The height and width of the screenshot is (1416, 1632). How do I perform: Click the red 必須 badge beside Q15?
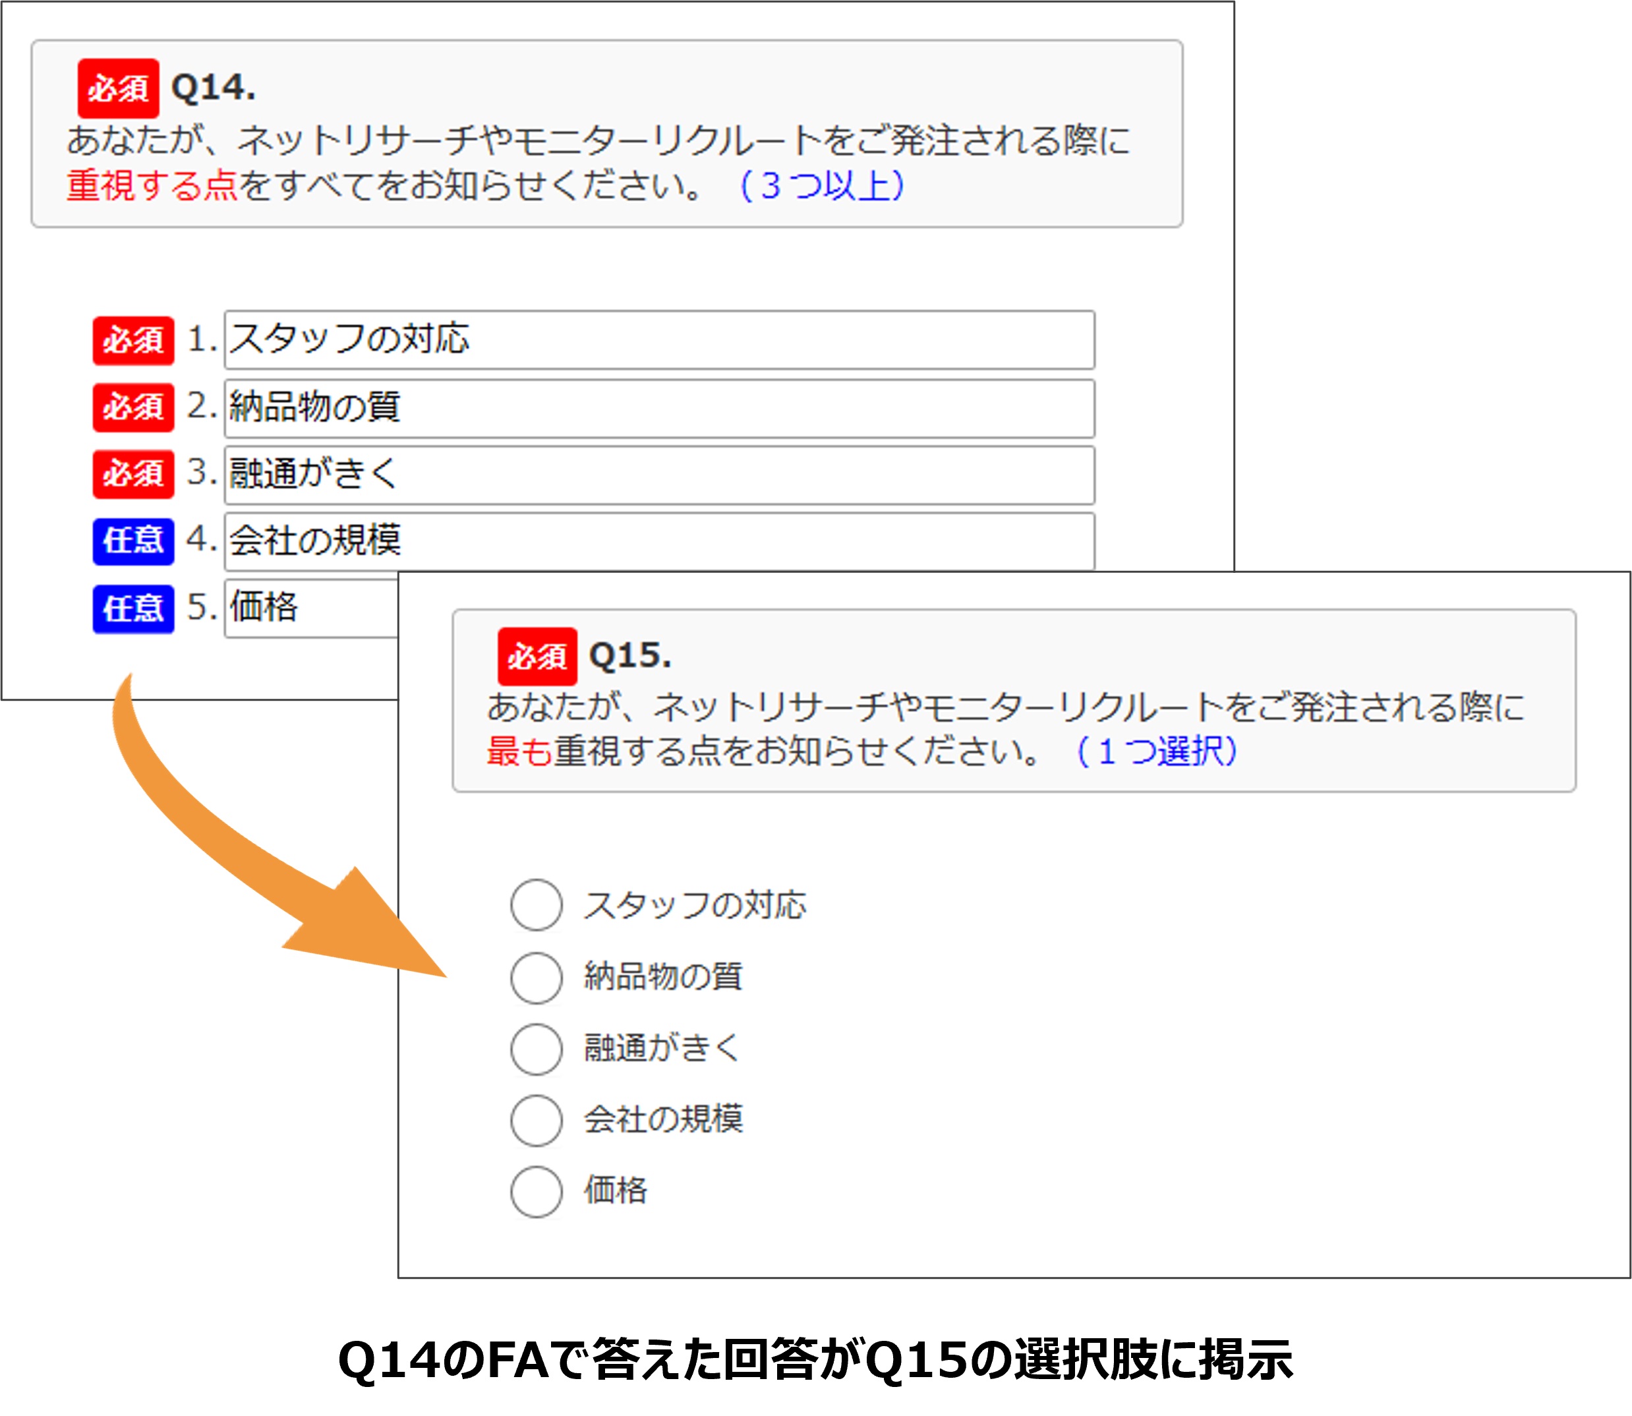(537, 657)
